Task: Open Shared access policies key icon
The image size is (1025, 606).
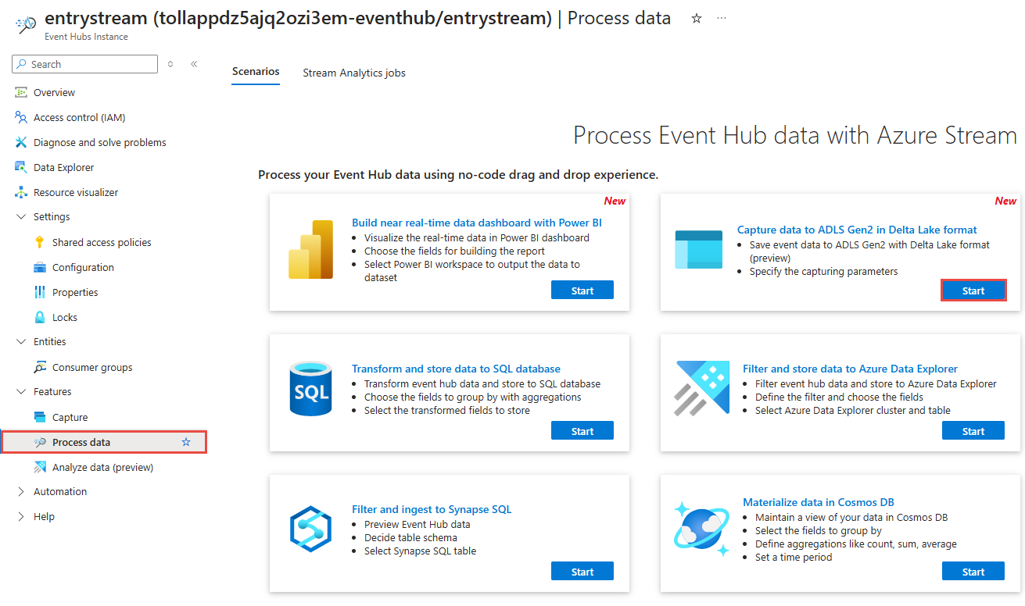Action: [x=40, y=242]
